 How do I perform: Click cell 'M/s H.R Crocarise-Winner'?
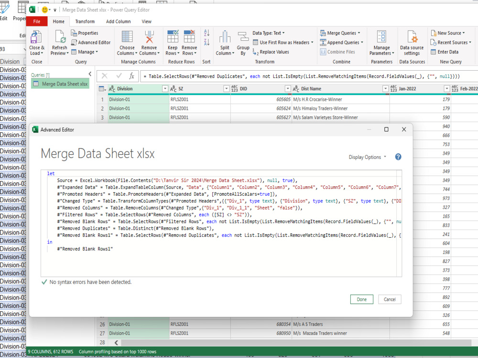(340, 99)
